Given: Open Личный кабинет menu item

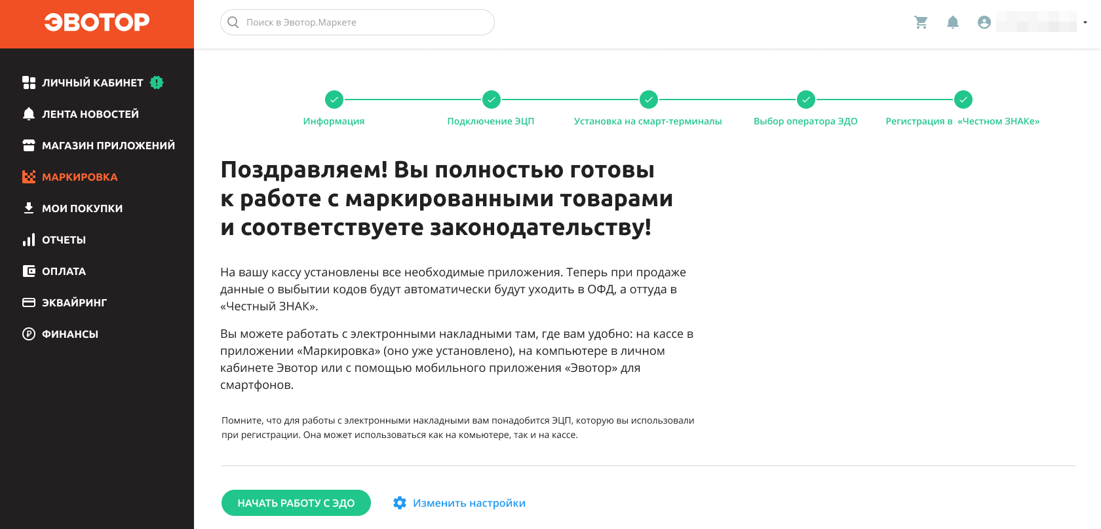Looking at the screenshot, I should (x=92, y=82).
